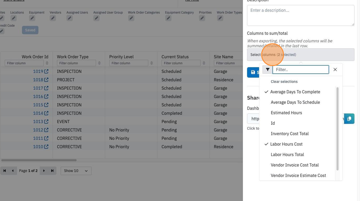Open work order 1010 link

point(38,147)
